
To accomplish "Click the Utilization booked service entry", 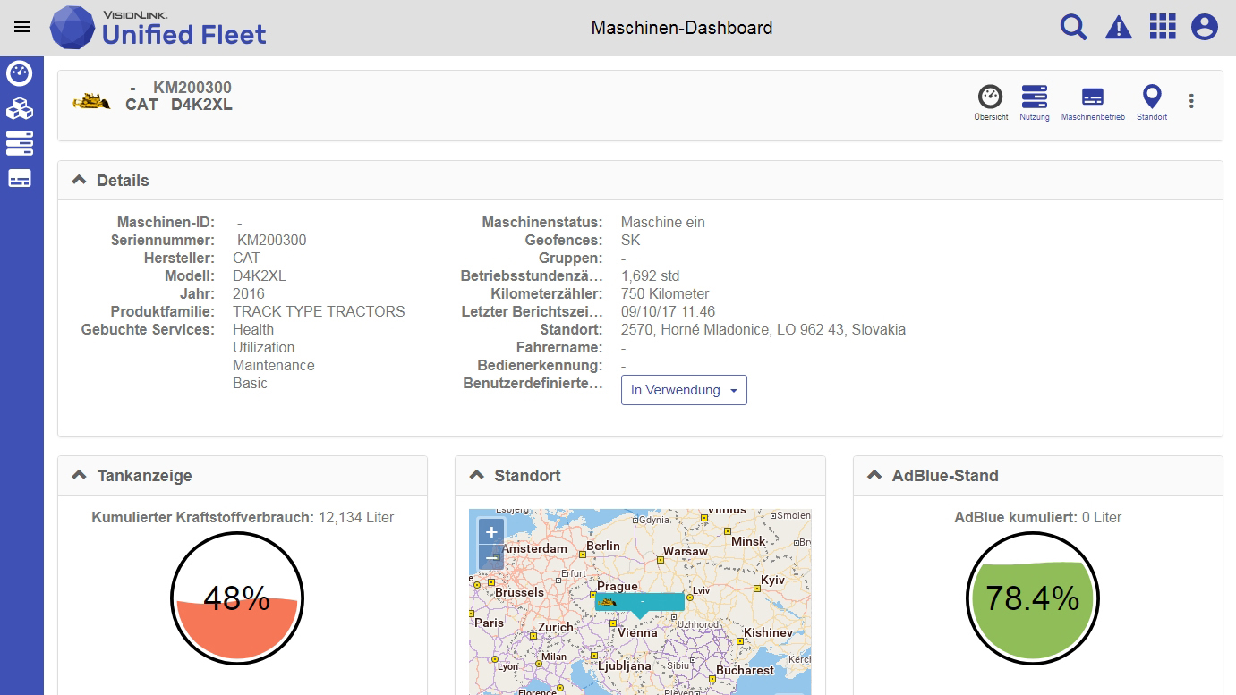I will (264, 347).
